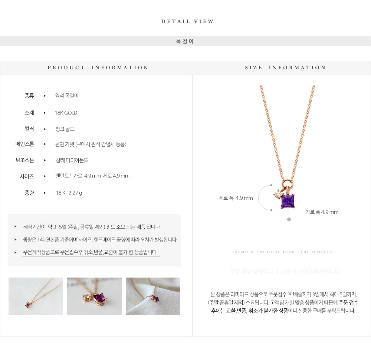The height and width of the screenshot is (355, 371).
Task: Click the arrow bullet next to 보조스톤
Action: click(45, 160)
